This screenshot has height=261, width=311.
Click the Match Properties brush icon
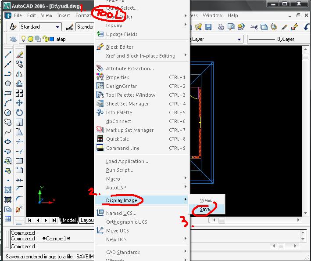(284, 27)
